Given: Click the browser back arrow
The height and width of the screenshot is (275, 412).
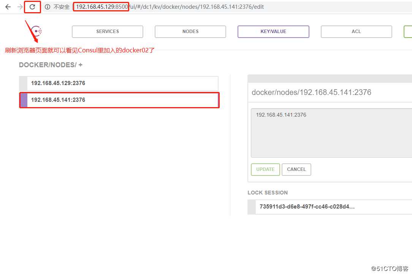Looking at the screenshot, I should (x=8, y=7).
